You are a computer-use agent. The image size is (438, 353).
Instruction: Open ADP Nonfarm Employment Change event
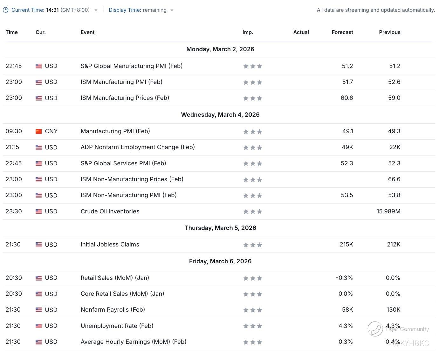[138, 147]
